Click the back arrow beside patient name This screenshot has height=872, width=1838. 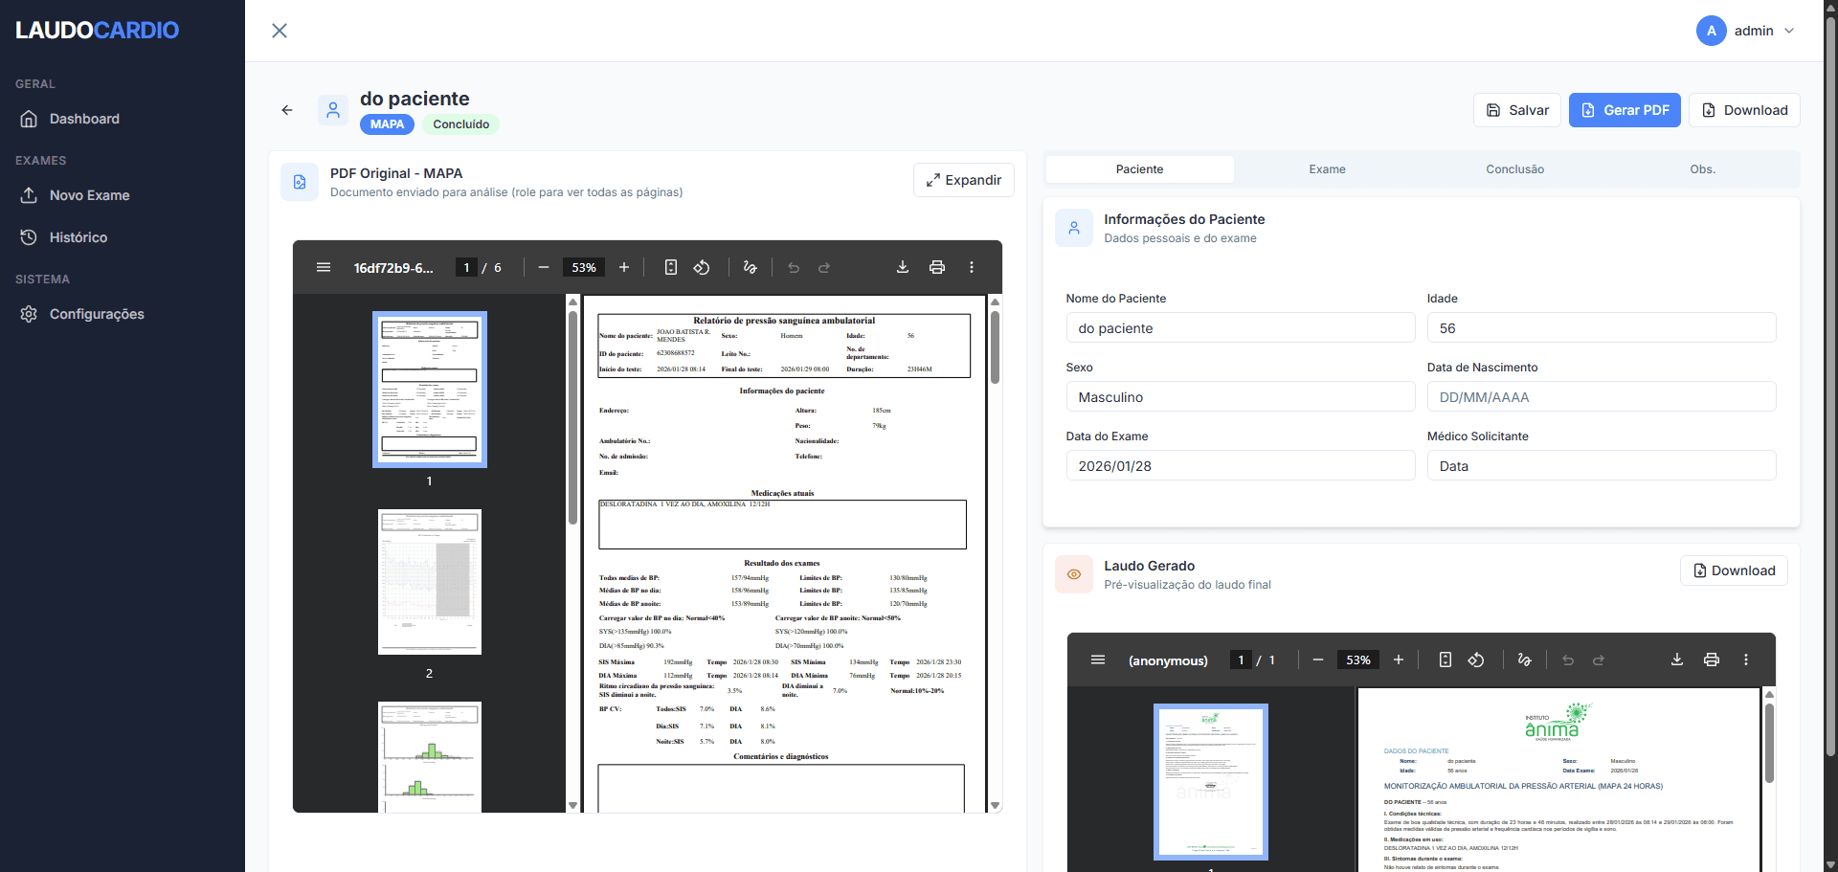pos(287,110)
